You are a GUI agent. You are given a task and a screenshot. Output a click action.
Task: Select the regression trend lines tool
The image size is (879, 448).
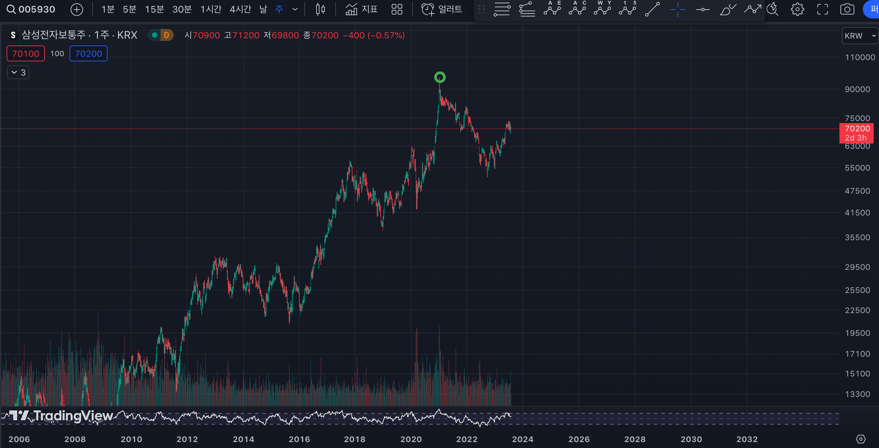[x=527, y=9]
